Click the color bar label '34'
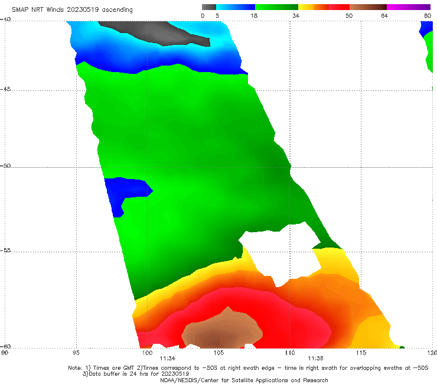Image resolution: width=437 pixels, height=384 pixels. pyautogui.click(x=296, y=16)
